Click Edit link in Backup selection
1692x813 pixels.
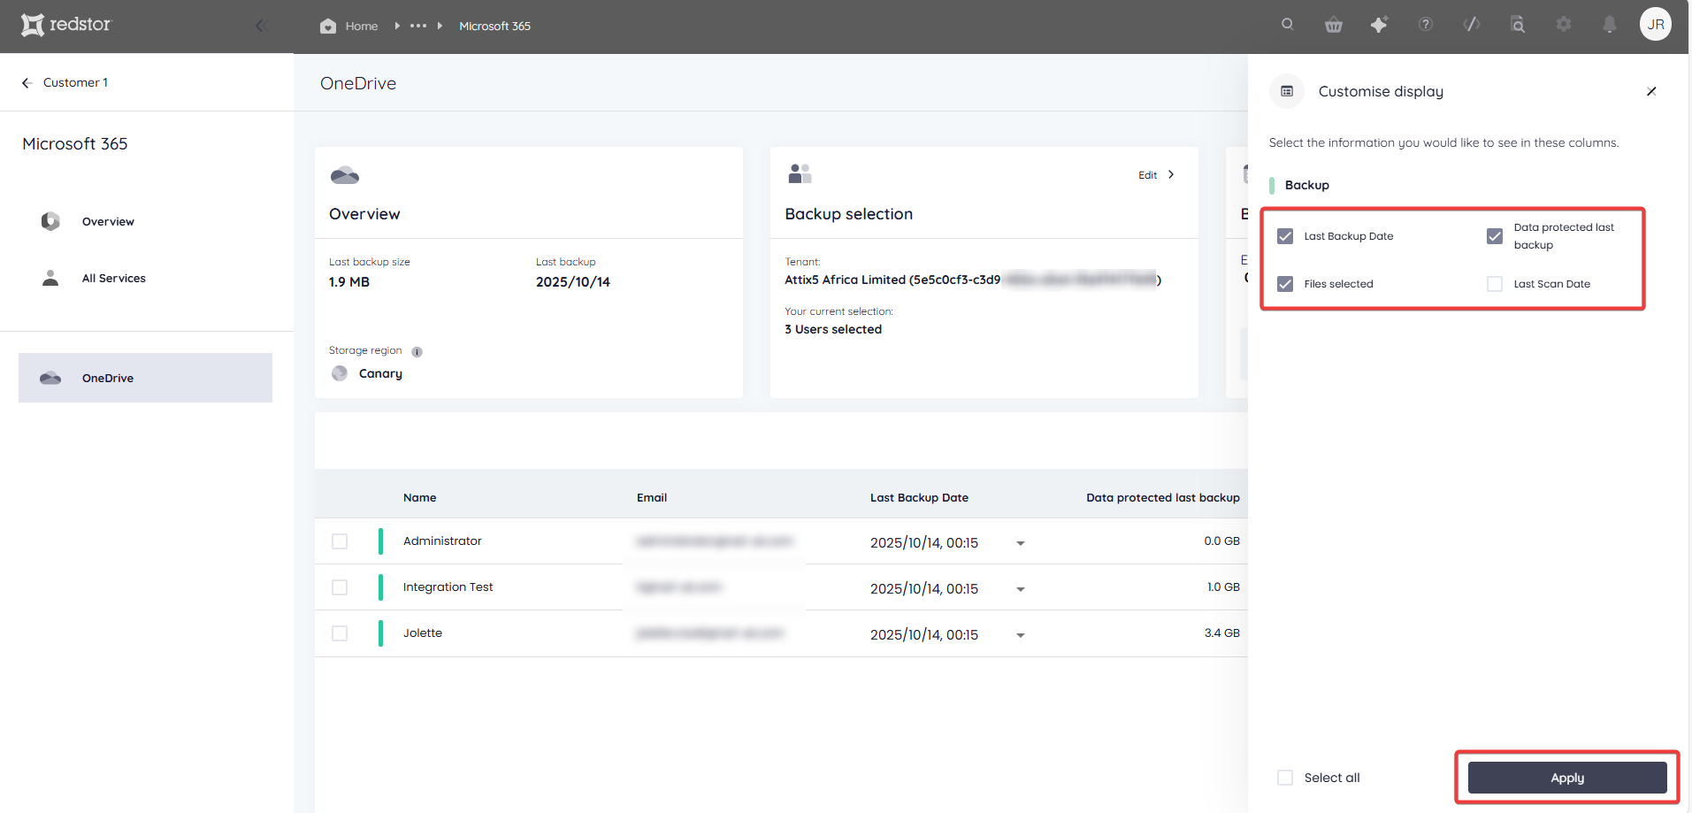pos(1147,175)
